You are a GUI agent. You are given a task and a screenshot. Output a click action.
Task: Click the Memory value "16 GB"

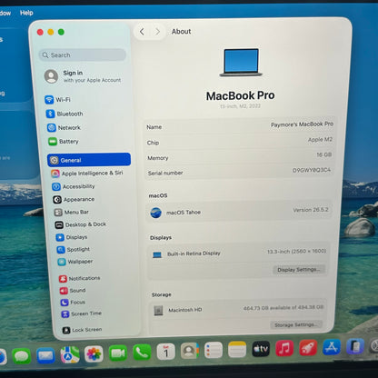tap(324, 154)
